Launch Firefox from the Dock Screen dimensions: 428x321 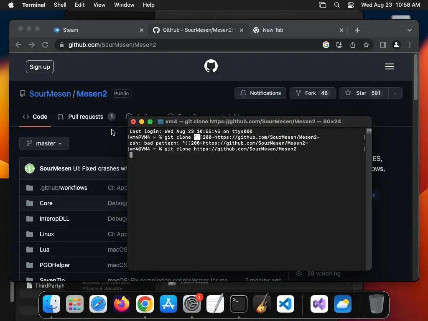(122, 304)
